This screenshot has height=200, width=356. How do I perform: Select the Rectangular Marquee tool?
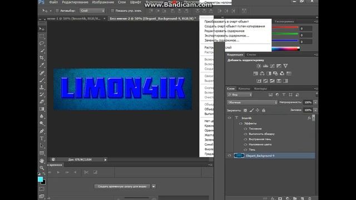tap(42, 36)
